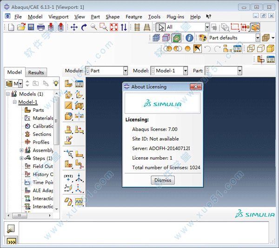This screenshot has height=248, width=279.
Task: Select the Create Datum Point tool
Action: click(x=68, y=178)
